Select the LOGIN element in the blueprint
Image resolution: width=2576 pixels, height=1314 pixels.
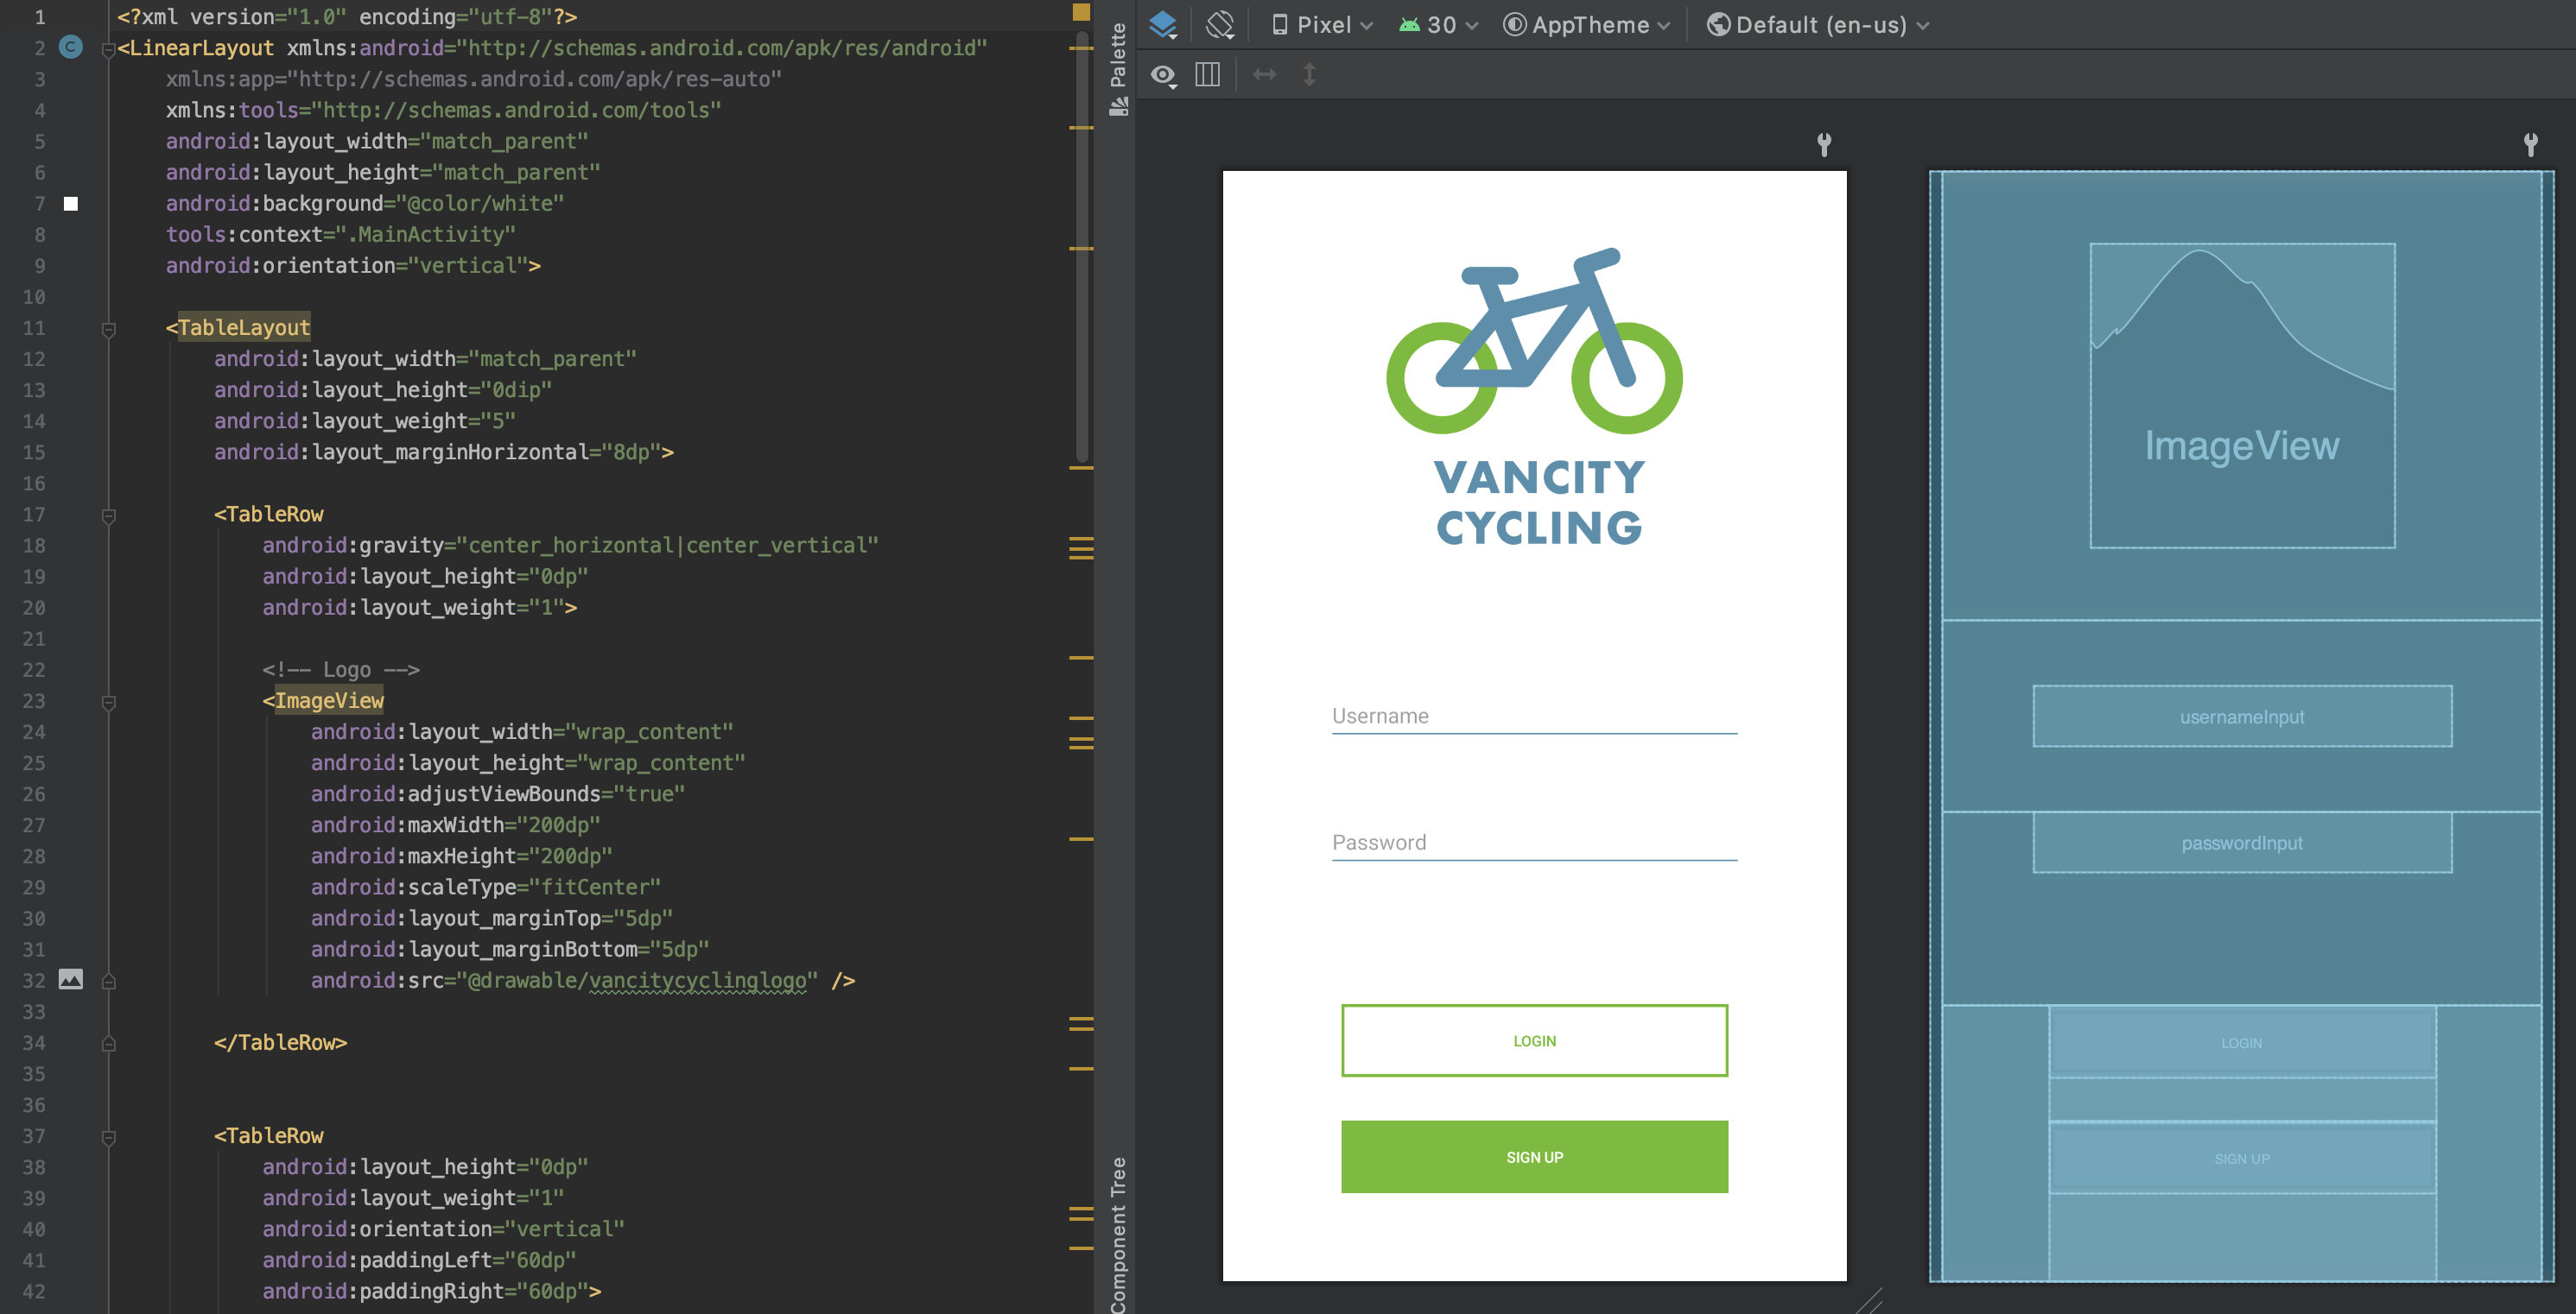click(2242, 1042)
